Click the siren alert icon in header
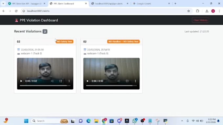Viewport: 223px width, 125px height. pos(16,20)
